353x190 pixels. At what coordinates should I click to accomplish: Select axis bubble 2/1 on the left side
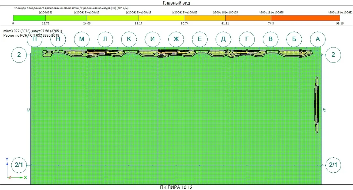(x=19, y=165)
